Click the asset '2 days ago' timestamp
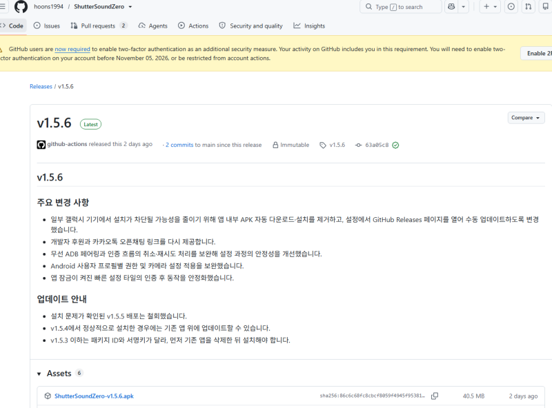 tap(523, 396)
